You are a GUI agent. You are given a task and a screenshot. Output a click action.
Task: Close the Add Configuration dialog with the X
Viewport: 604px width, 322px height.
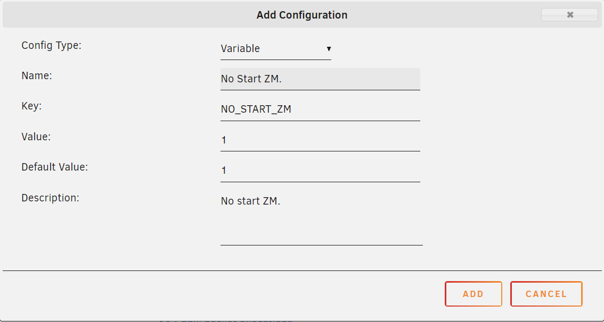570,14
